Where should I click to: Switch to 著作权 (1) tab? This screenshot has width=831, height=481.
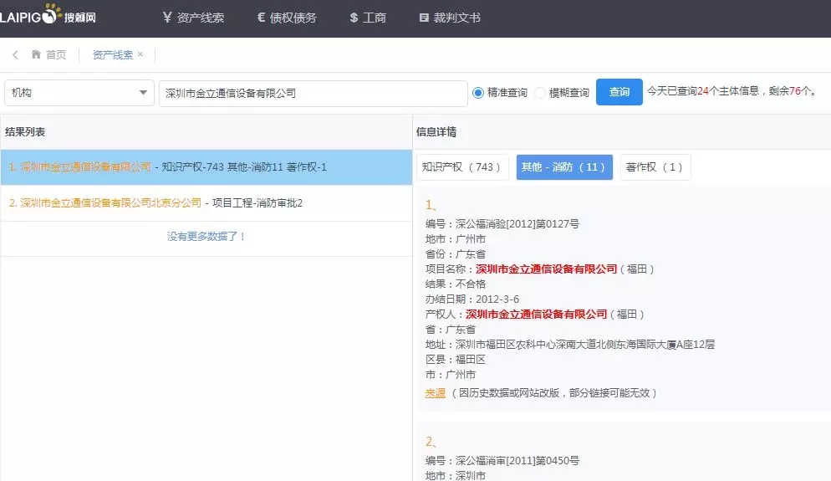click(x=655, y=167)
